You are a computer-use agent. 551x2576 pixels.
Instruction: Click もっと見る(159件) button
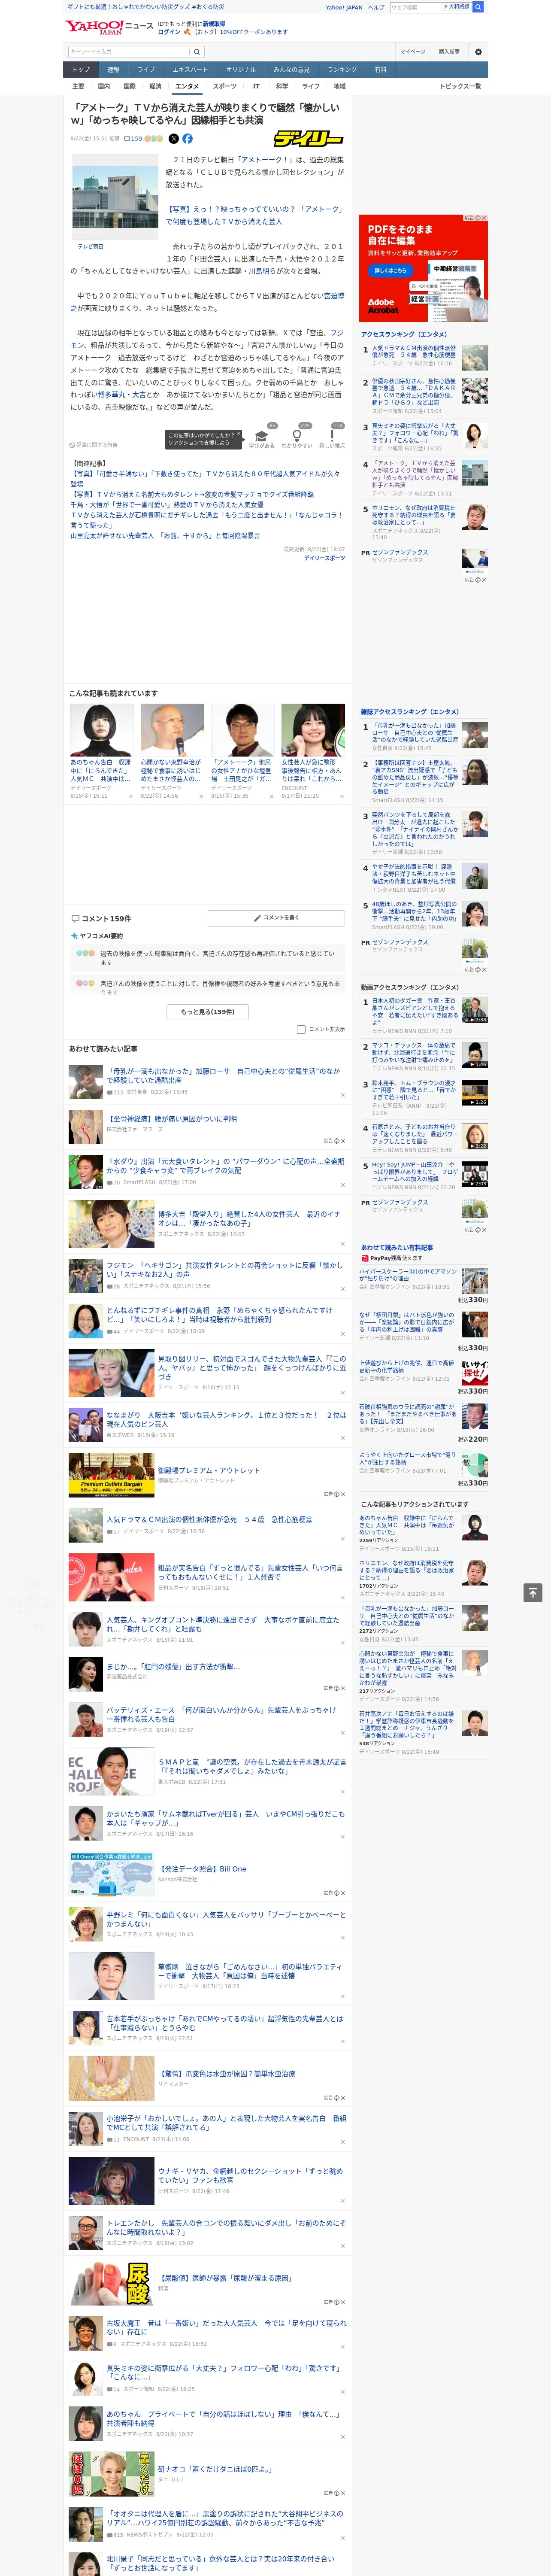click(x=208, y=1011)
